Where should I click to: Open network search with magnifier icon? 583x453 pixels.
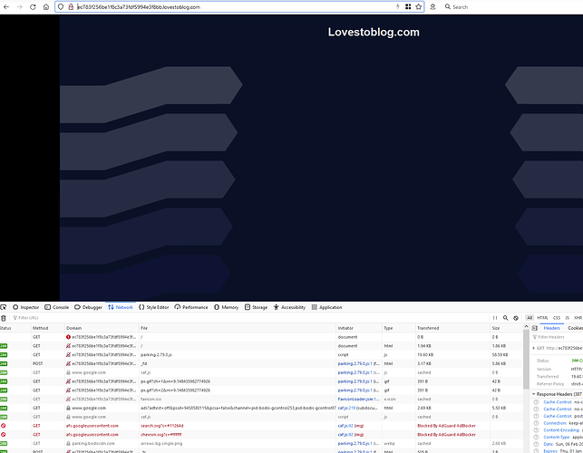[505, 318]
